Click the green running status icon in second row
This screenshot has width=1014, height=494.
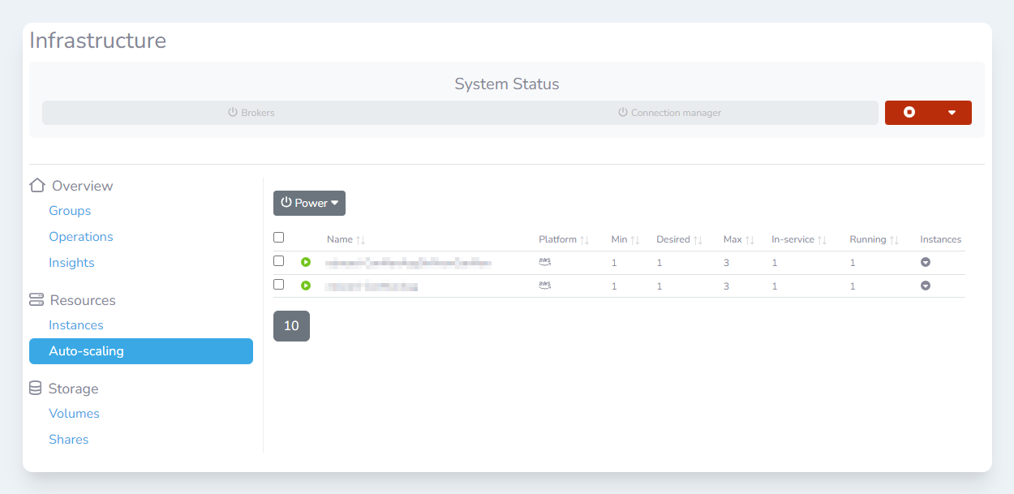306,286
